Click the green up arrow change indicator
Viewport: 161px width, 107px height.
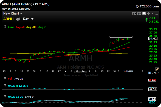[147, 20]
